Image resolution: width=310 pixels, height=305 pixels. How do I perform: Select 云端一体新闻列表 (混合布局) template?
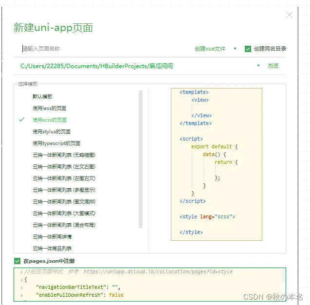click(64, 225)
